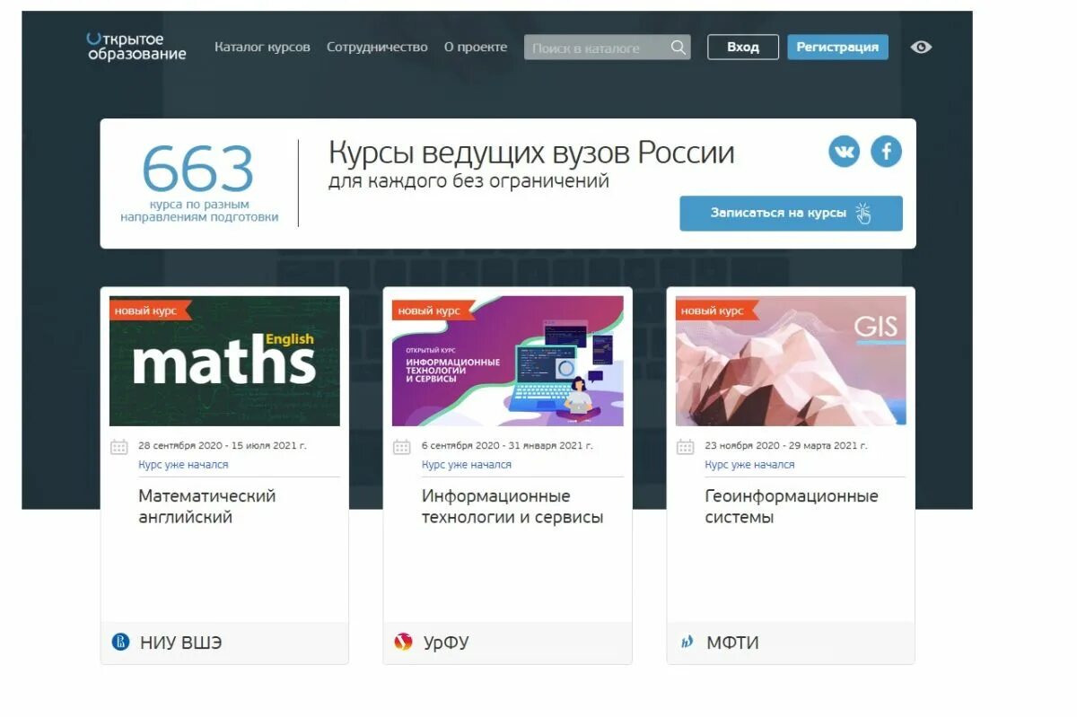Click the Открытое образование logo
This screenshot has height=717, width=1077.
[x=136, y=47]
